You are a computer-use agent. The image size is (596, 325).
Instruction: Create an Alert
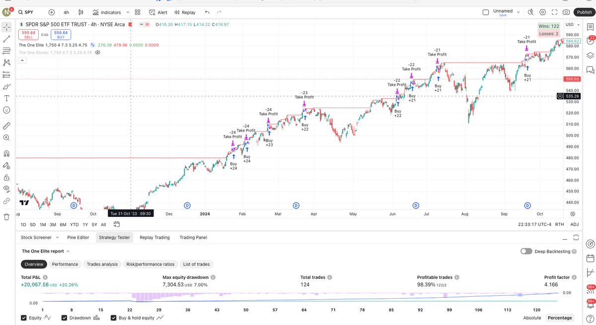(158, 12)
